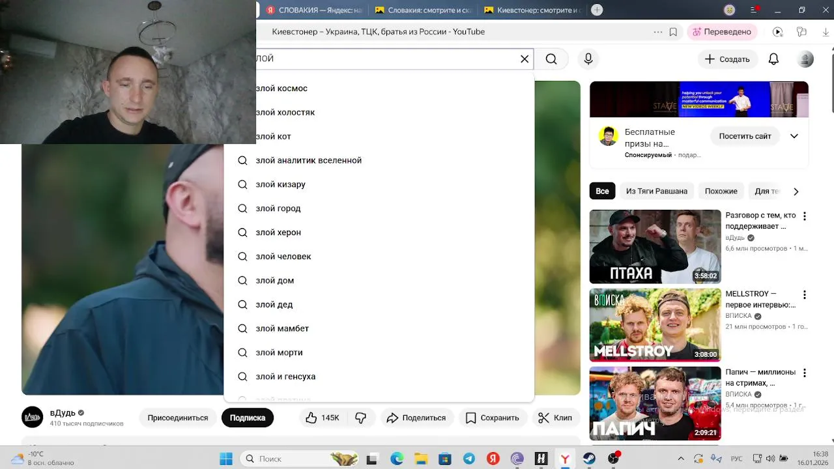Open the вДудь channel avatar
This screenshot has width=834, height=469.
(33, 417)
